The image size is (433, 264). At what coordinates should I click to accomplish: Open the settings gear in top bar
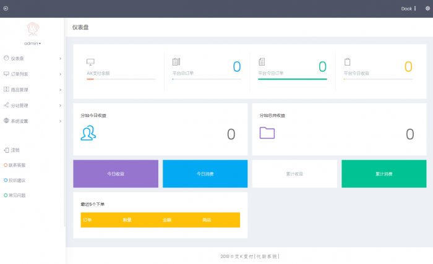[427, 8]
